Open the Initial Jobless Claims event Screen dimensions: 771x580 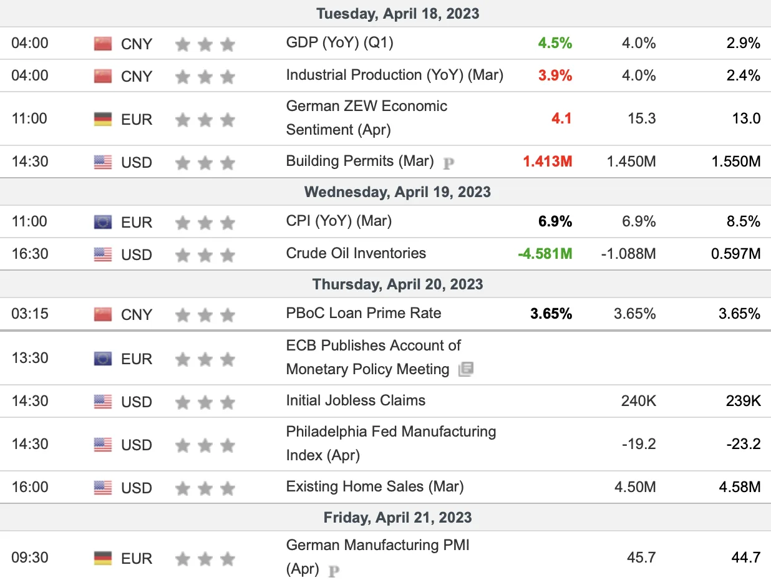356,400
